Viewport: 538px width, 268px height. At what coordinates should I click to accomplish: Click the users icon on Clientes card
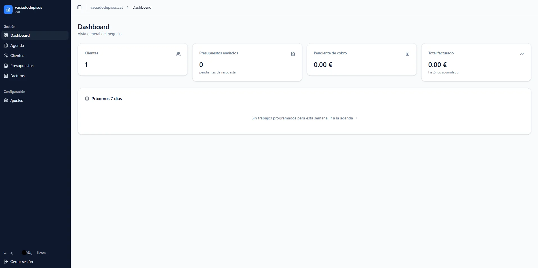tap(178, 54)
